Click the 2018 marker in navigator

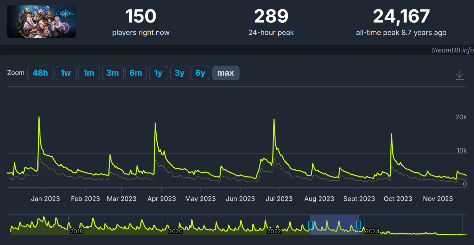tap(76, 231)
